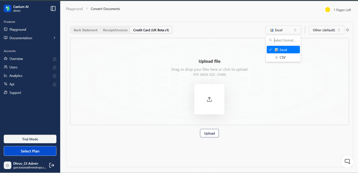Open Support from the sidebar
Image resolution: width=358 pixels, height=173 pixels.
click(30, 93)
